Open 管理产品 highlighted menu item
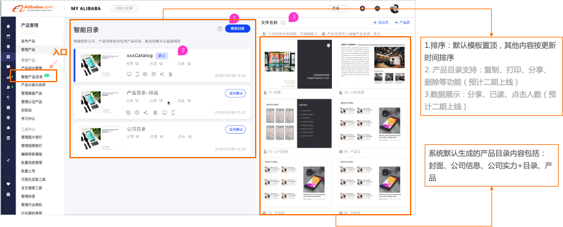 28,49
